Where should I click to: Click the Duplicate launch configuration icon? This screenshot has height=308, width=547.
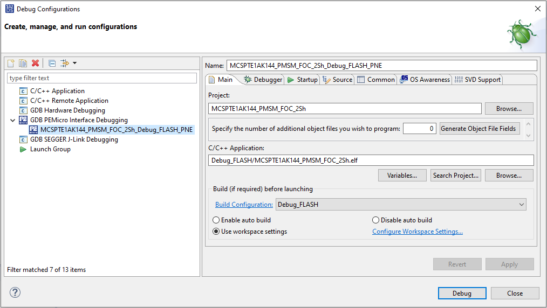click(x=23, y=64)
